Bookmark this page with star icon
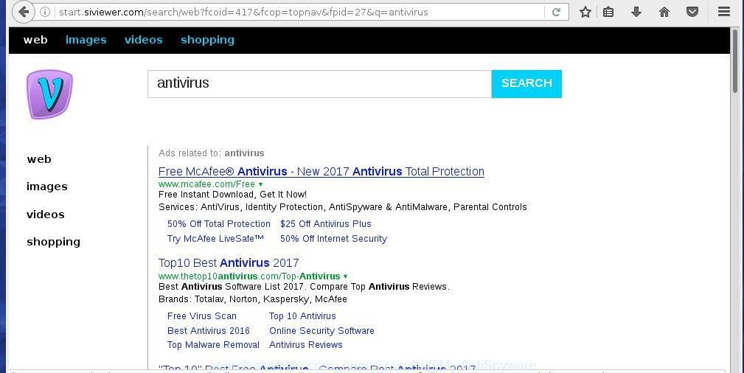 click(585, 12)
